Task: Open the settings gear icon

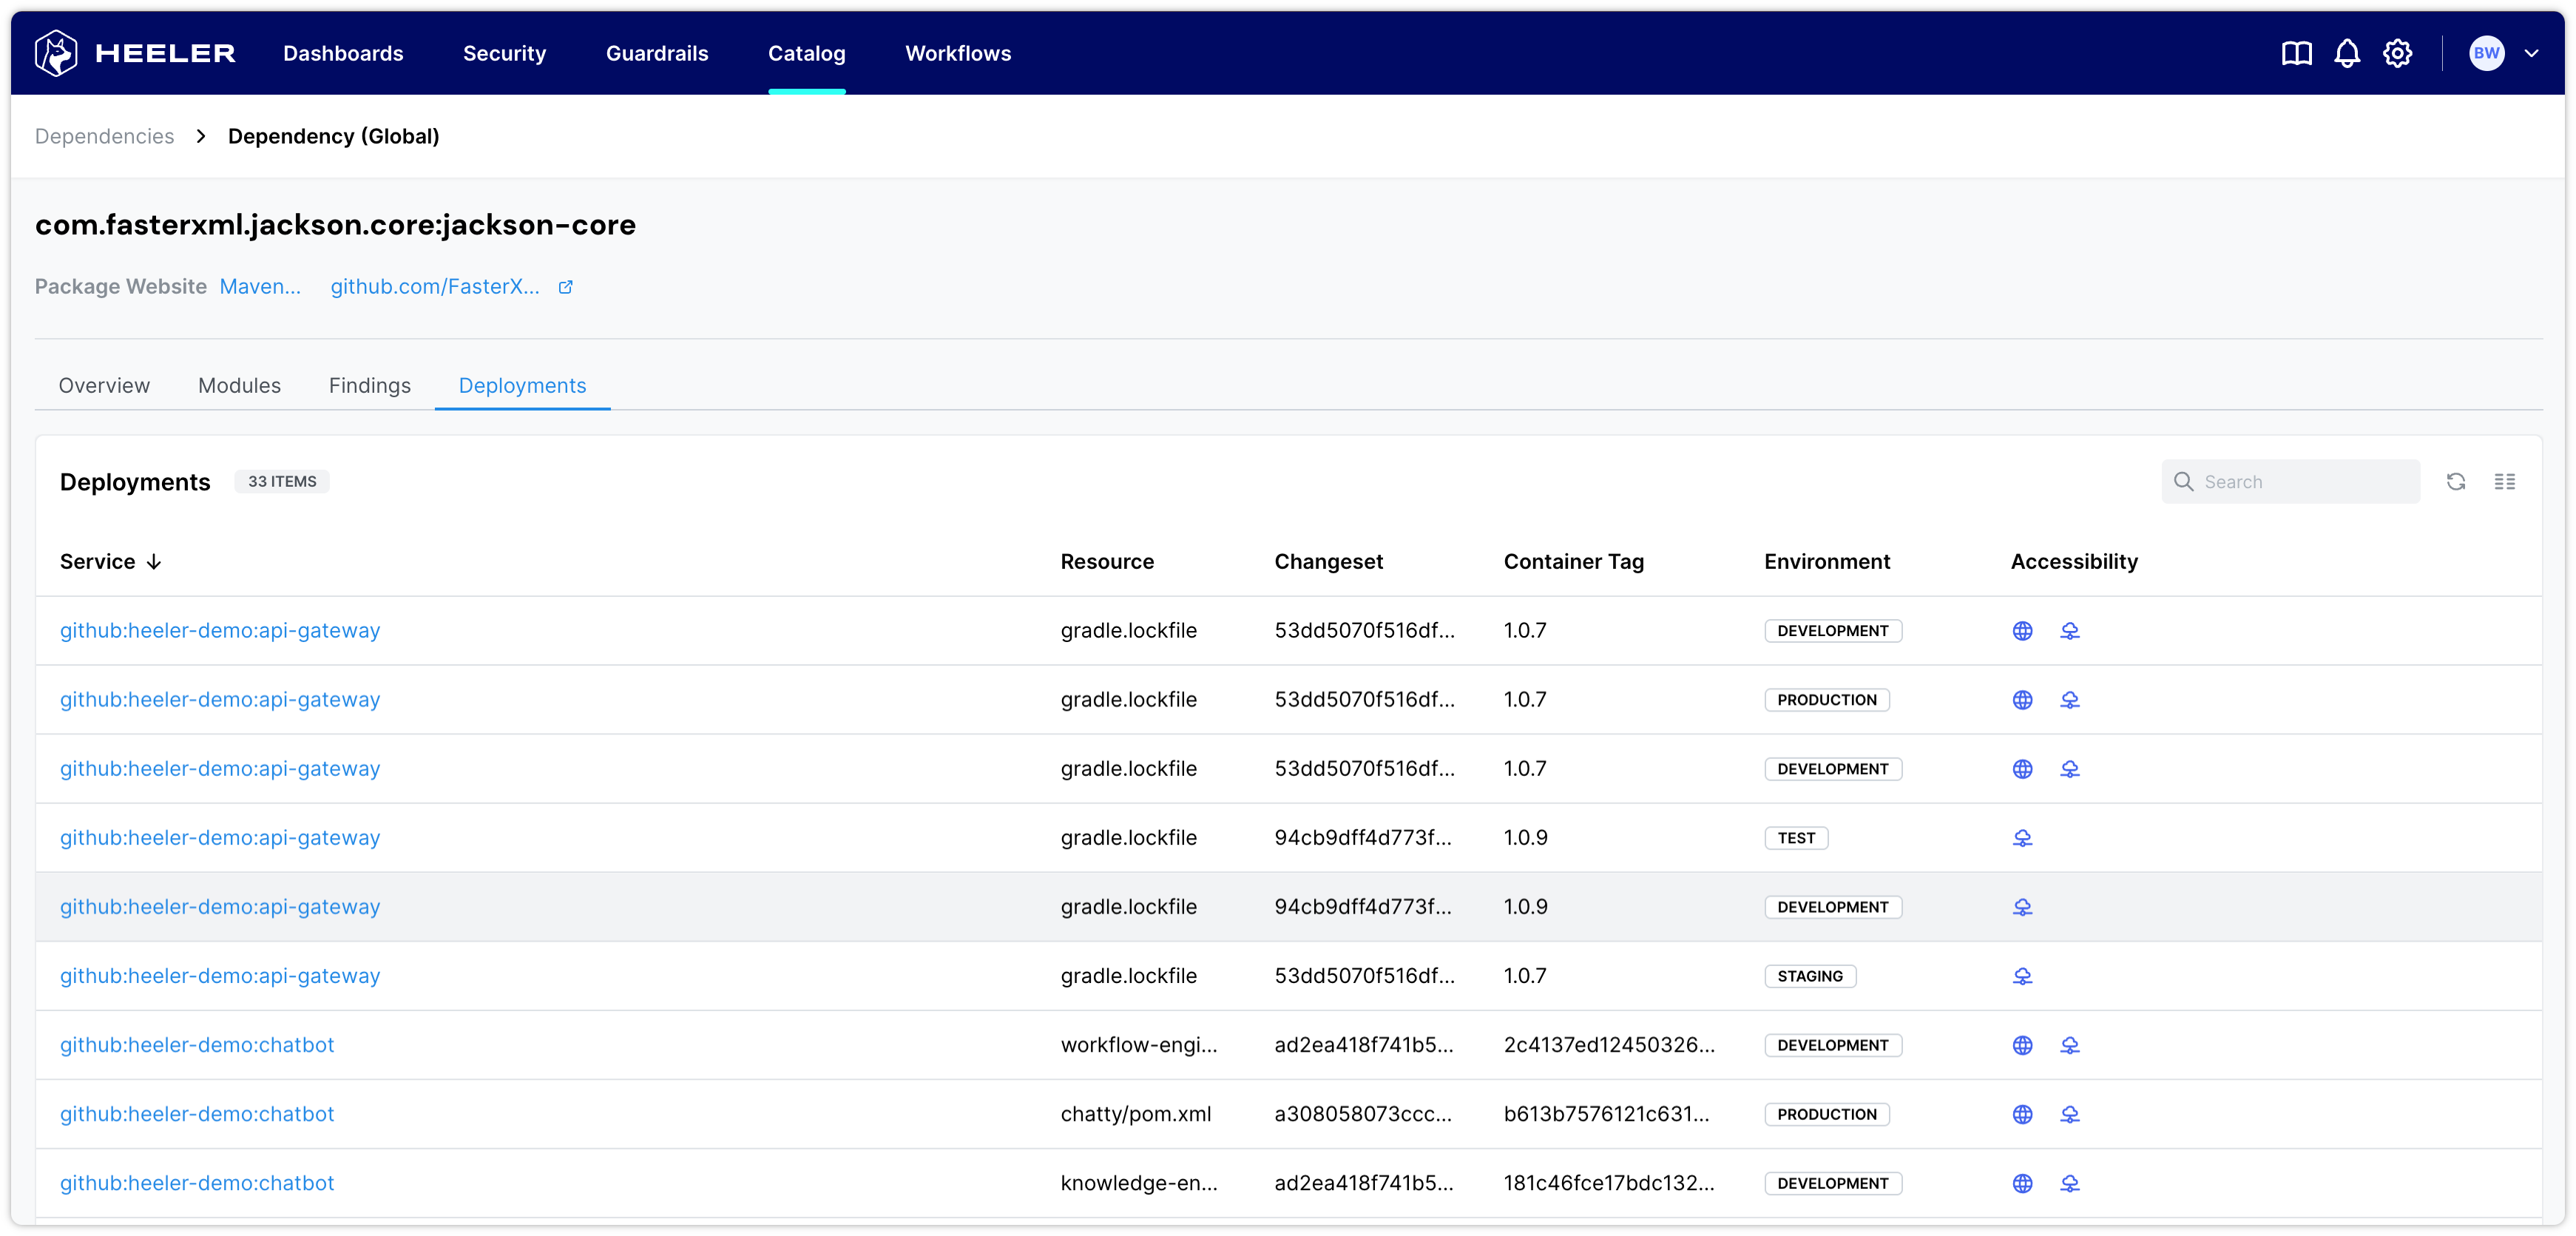Action: click(x=2397, y=53)
